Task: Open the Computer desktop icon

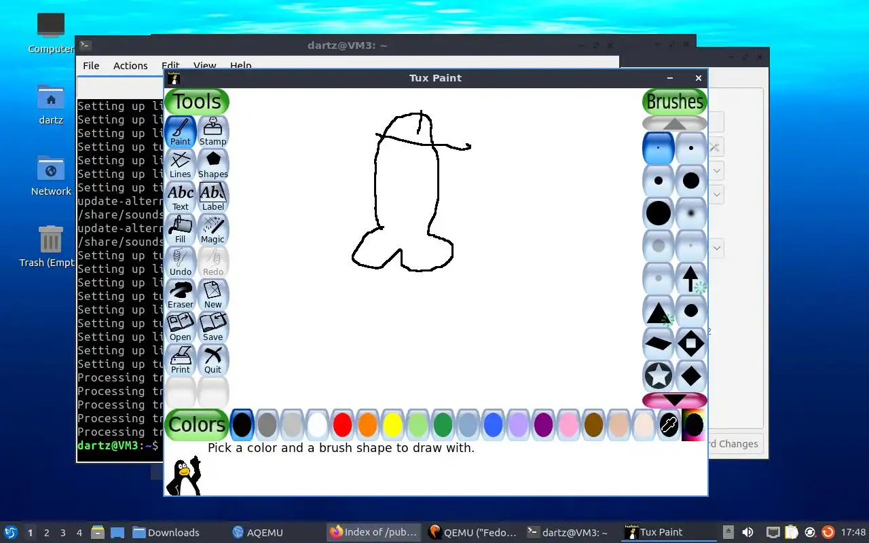Action: [51, 34]
